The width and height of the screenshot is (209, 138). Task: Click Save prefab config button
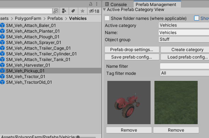132,57
